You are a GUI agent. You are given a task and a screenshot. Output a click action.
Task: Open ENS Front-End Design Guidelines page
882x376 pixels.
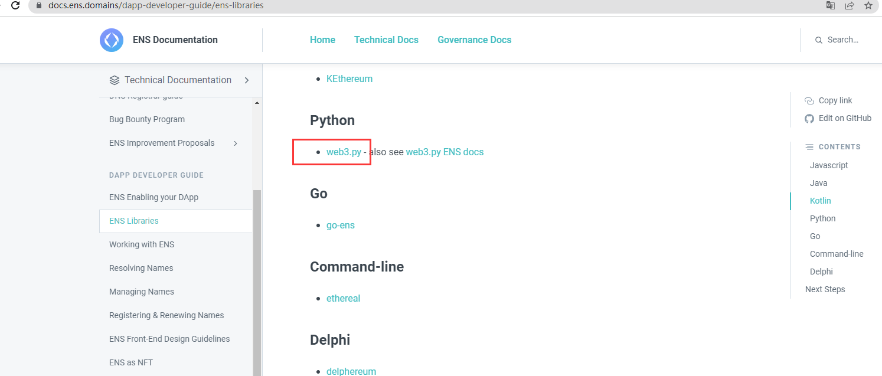tap(169, 339)
